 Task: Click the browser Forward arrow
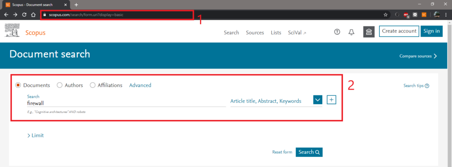pyautogui.click(x=15, y=15)
